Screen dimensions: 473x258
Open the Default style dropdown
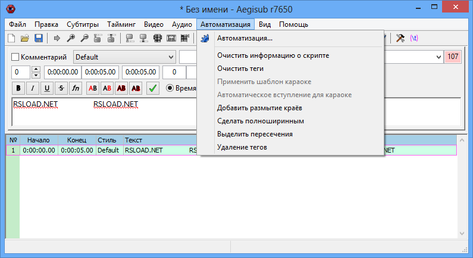(124, 57)
